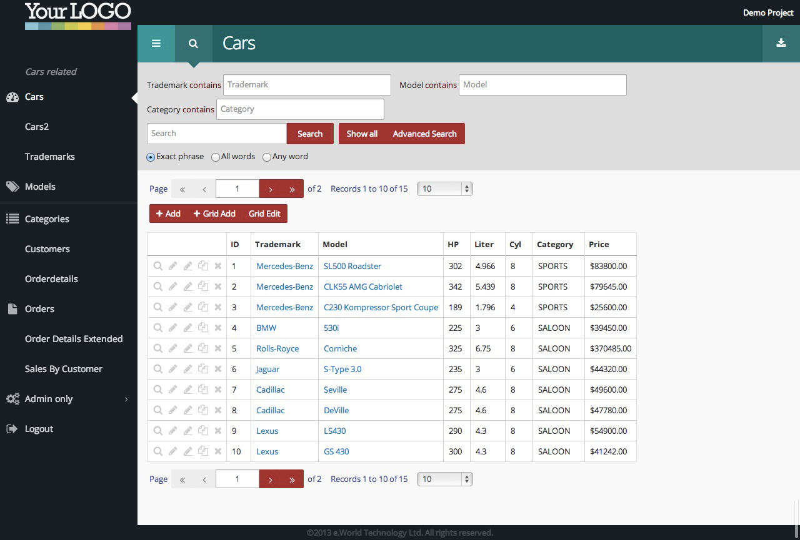800x540 pixels.
Task: Click the download export icon
Action: pos(781,44)
